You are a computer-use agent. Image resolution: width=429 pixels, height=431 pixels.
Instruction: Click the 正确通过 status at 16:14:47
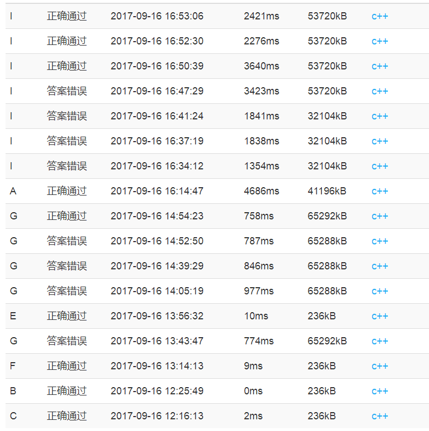pyautogui.click(x=67, y=191)
